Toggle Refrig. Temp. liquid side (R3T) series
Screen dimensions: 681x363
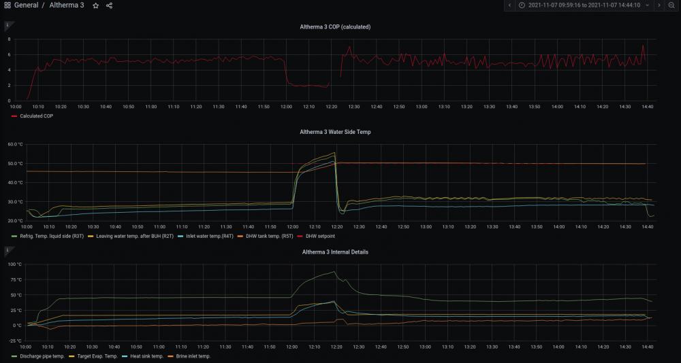52,237
